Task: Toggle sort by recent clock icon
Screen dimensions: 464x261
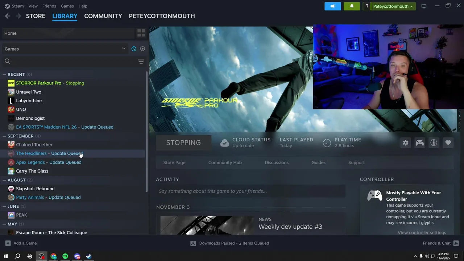Action: click(x=134, y=49)
